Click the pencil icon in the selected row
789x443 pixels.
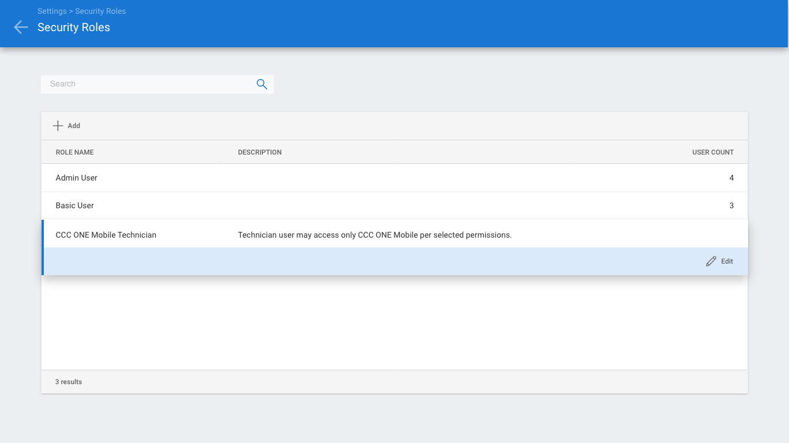click(711, 261)
